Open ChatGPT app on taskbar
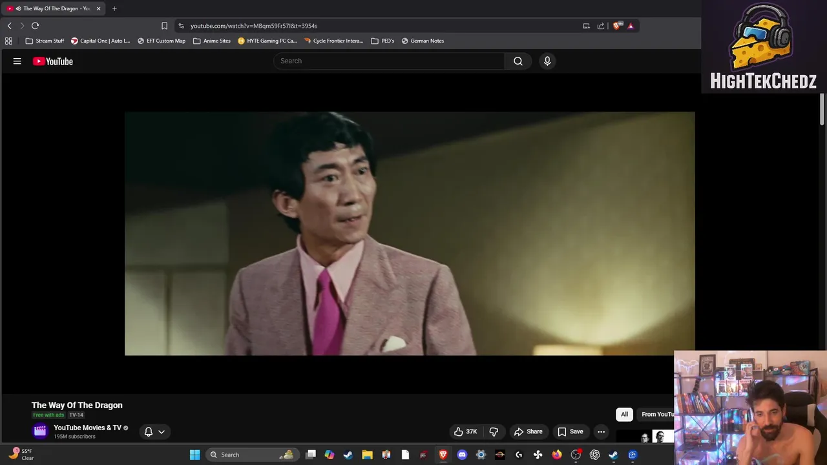The height and width of the screenshot is (465, 827). pyautogui.click(x=594, y=455)
